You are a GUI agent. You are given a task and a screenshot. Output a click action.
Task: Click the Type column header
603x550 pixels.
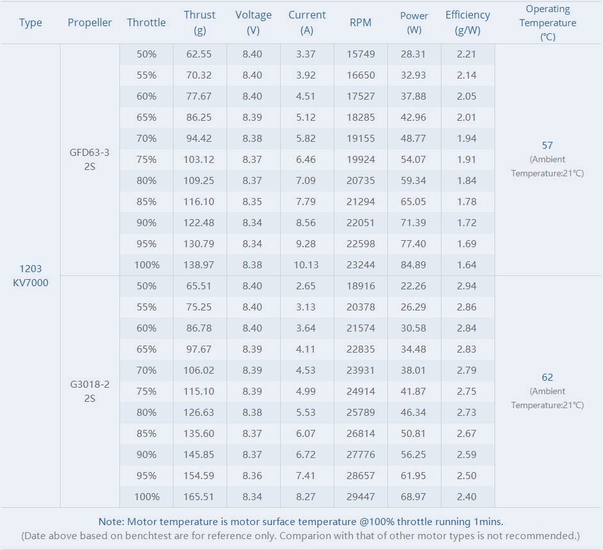click(x=31, y=22)
